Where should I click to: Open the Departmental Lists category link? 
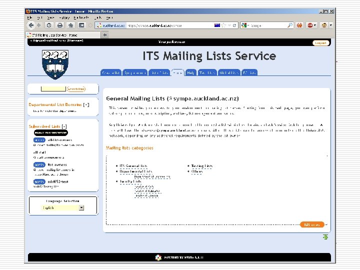[x=136, y=171]
